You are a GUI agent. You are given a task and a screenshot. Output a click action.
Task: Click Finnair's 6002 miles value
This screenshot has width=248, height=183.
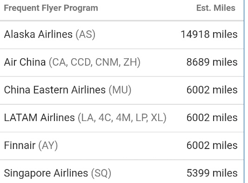tap(212, 145)
